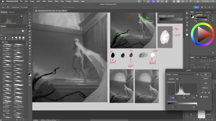Click the Auto button in Levels
Screen dimensions: 216x121
(x=205, y=83)
